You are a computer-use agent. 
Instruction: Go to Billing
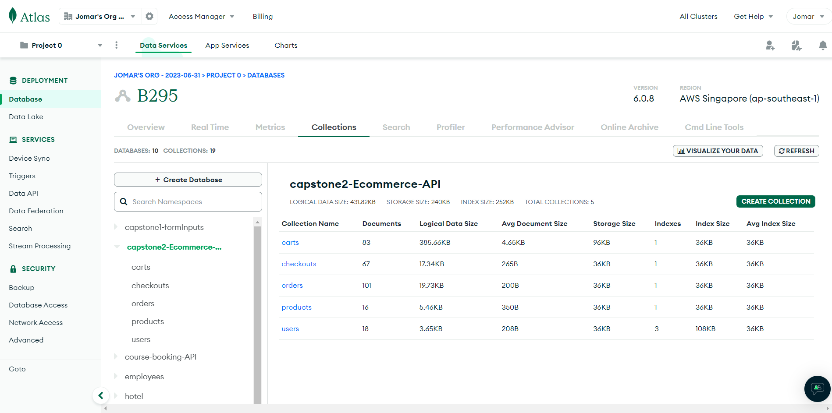pyautogui.click(x=263, y=16)
